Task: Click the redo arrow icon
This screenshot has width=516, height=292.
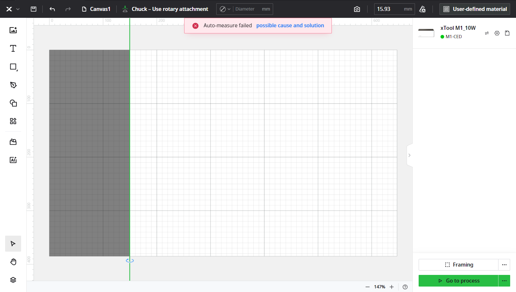Action: (x=68, y=9)
